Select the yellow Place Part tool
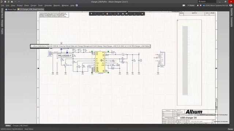 107,14
